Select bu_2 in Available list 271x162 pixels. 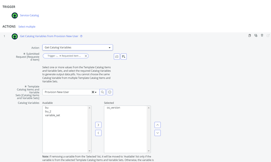point(48,111)
